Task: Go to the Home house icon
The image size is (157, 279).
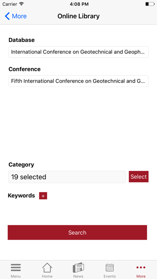Action: coord(47,267)
